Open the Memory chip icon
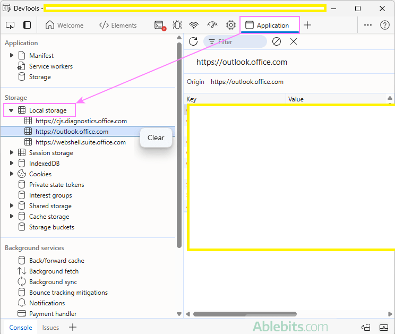Screen dimensions: 395x334 coord(231,25)
